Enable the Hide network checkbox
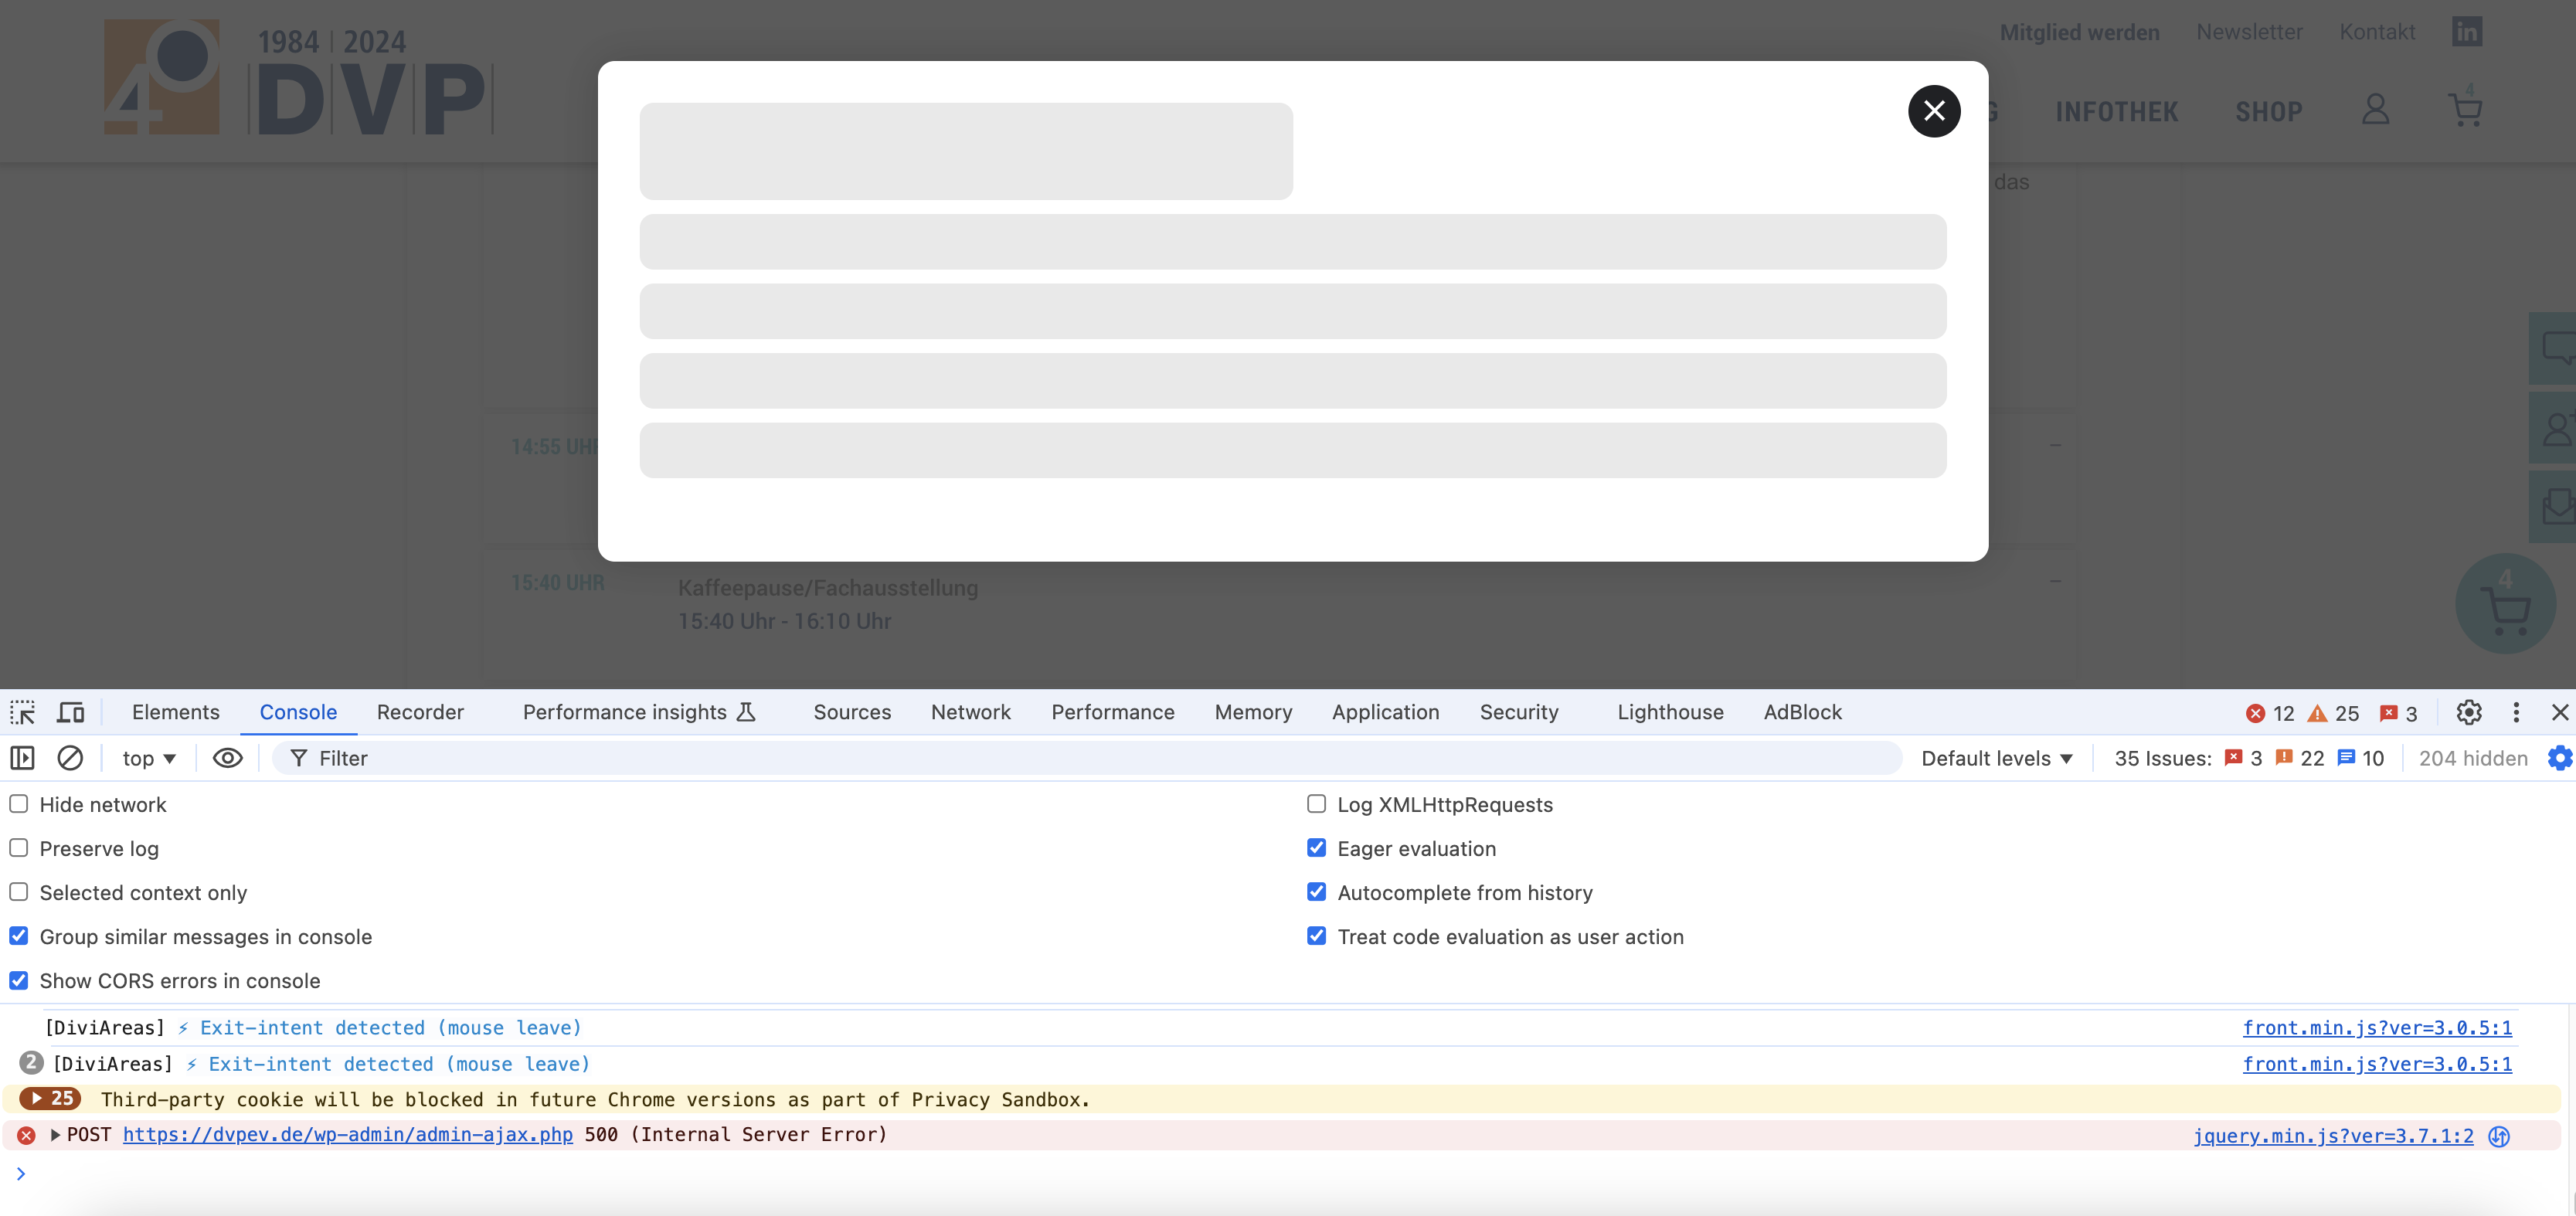2576x1216 pixels. click(x=19, y=804)
